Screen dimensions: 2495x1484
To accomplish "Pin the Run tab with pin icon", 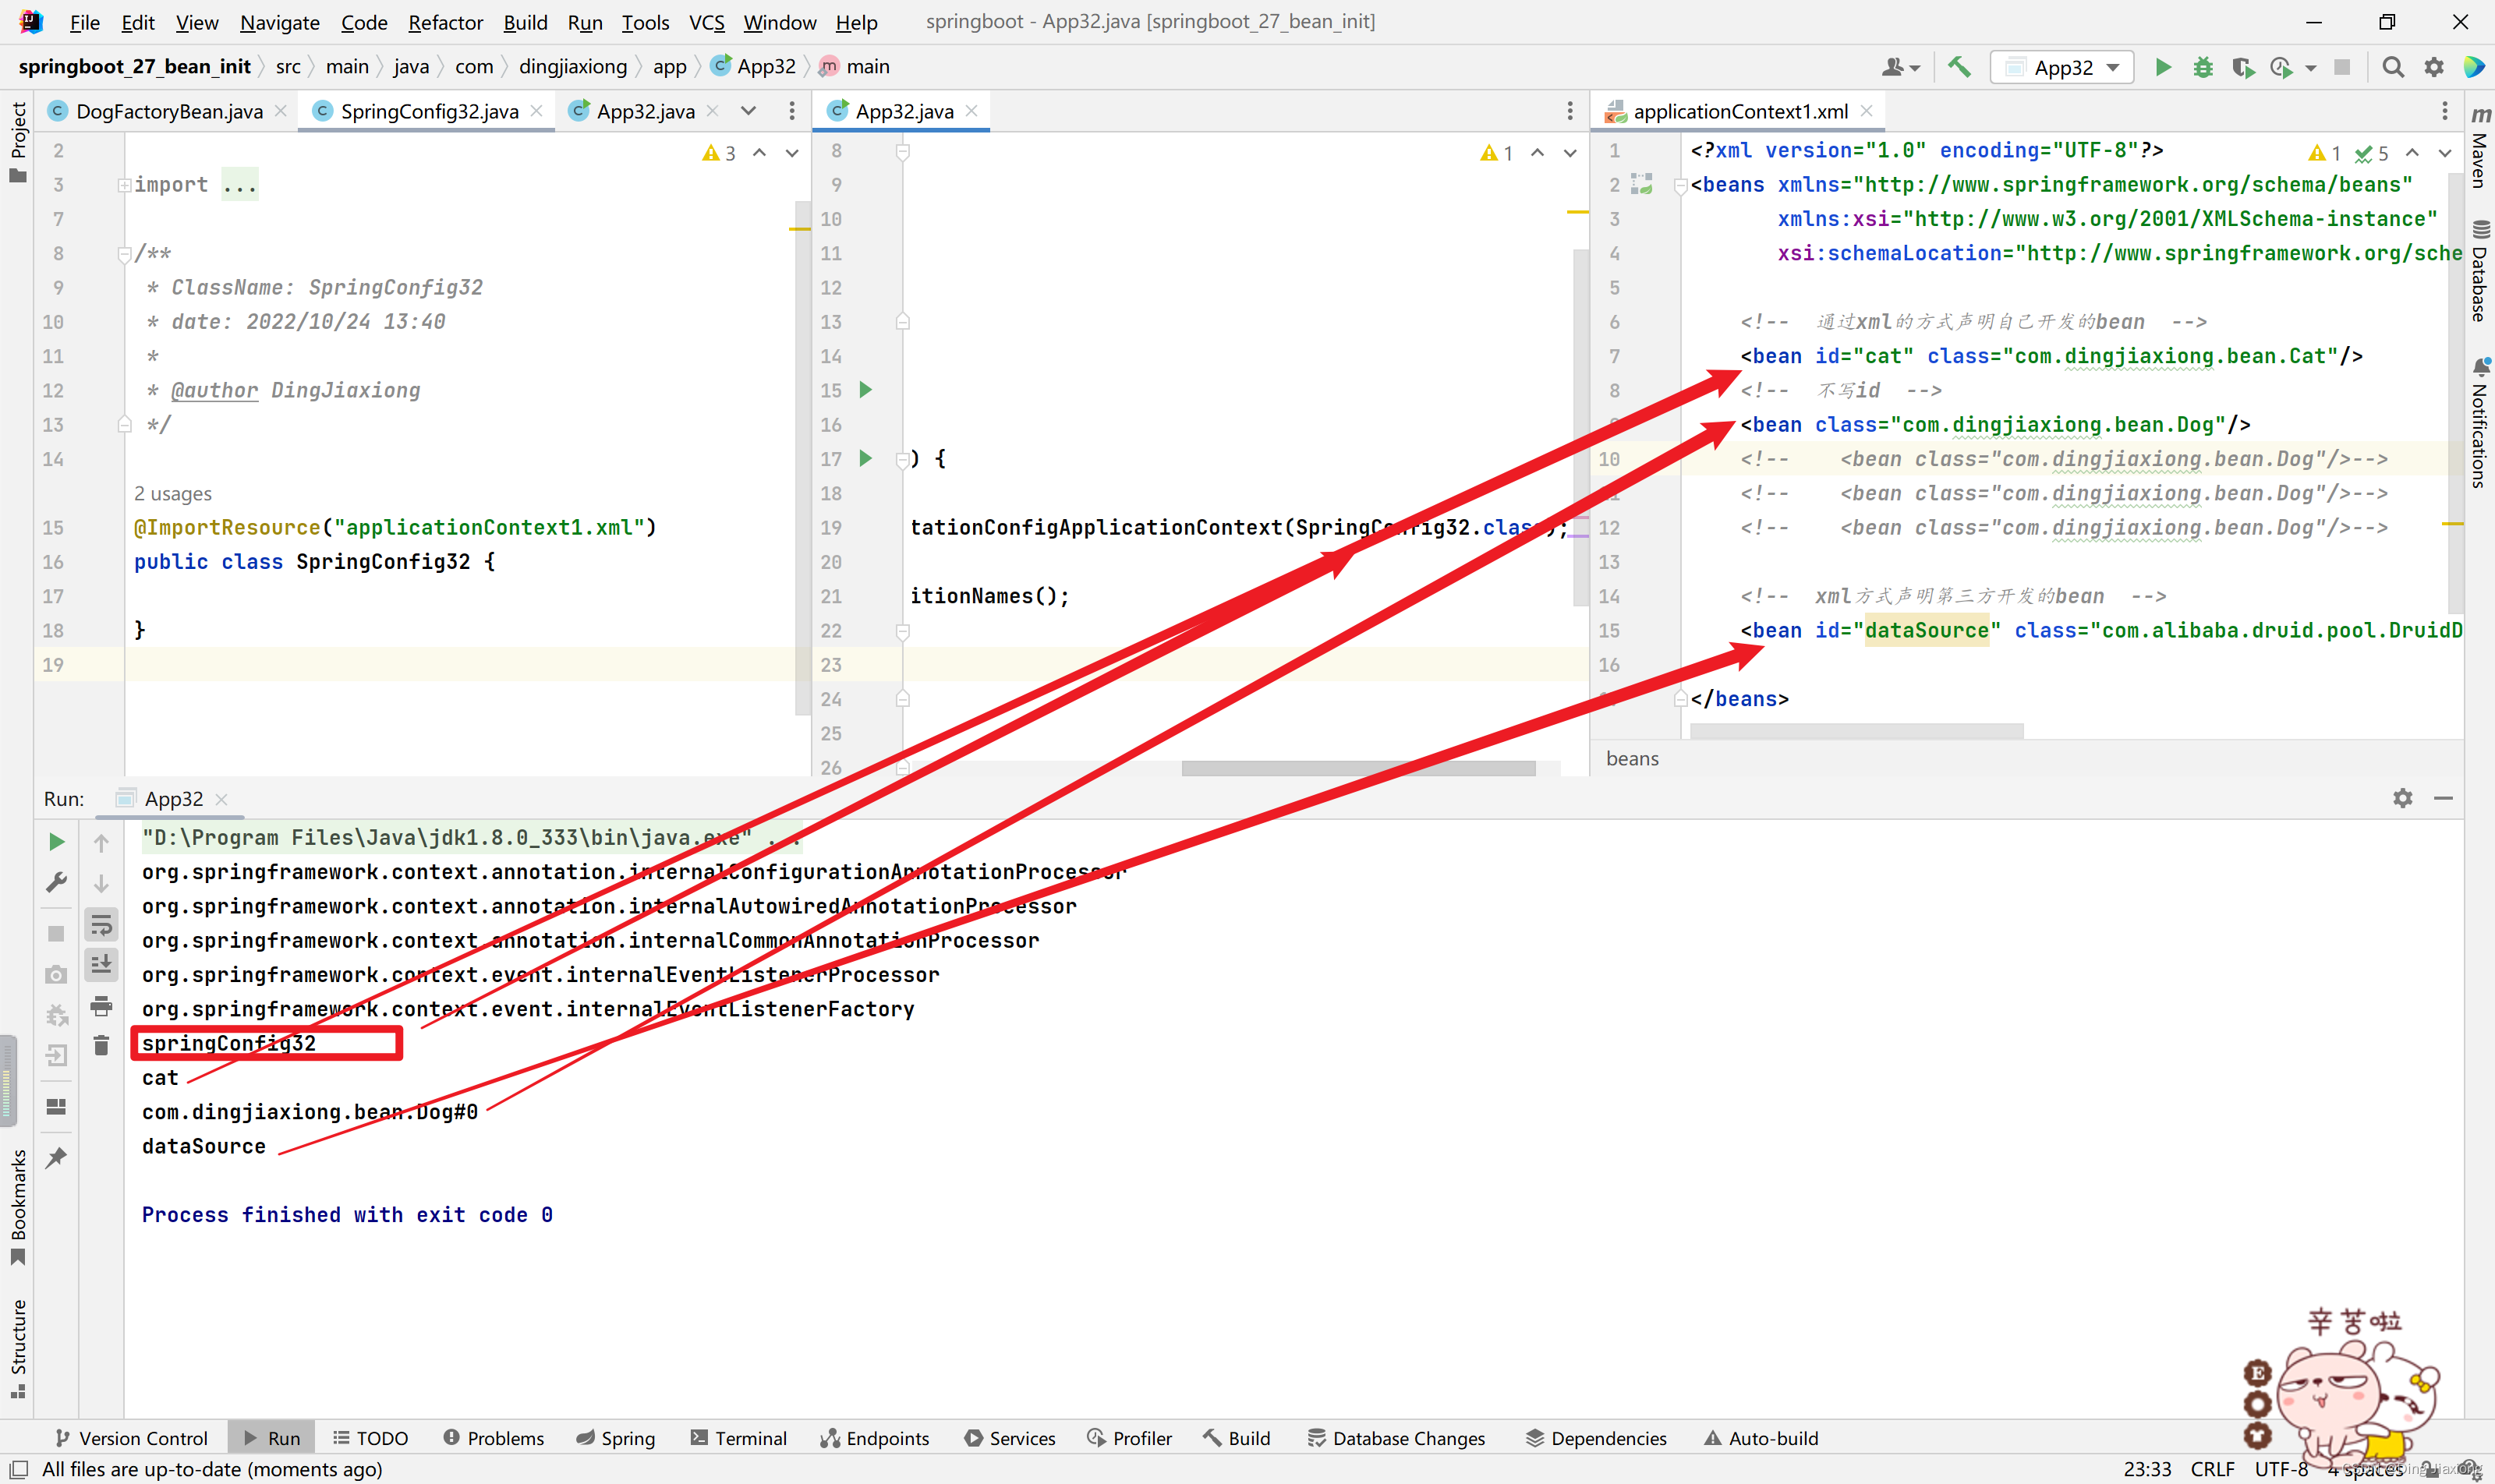I will [56, 1157].
